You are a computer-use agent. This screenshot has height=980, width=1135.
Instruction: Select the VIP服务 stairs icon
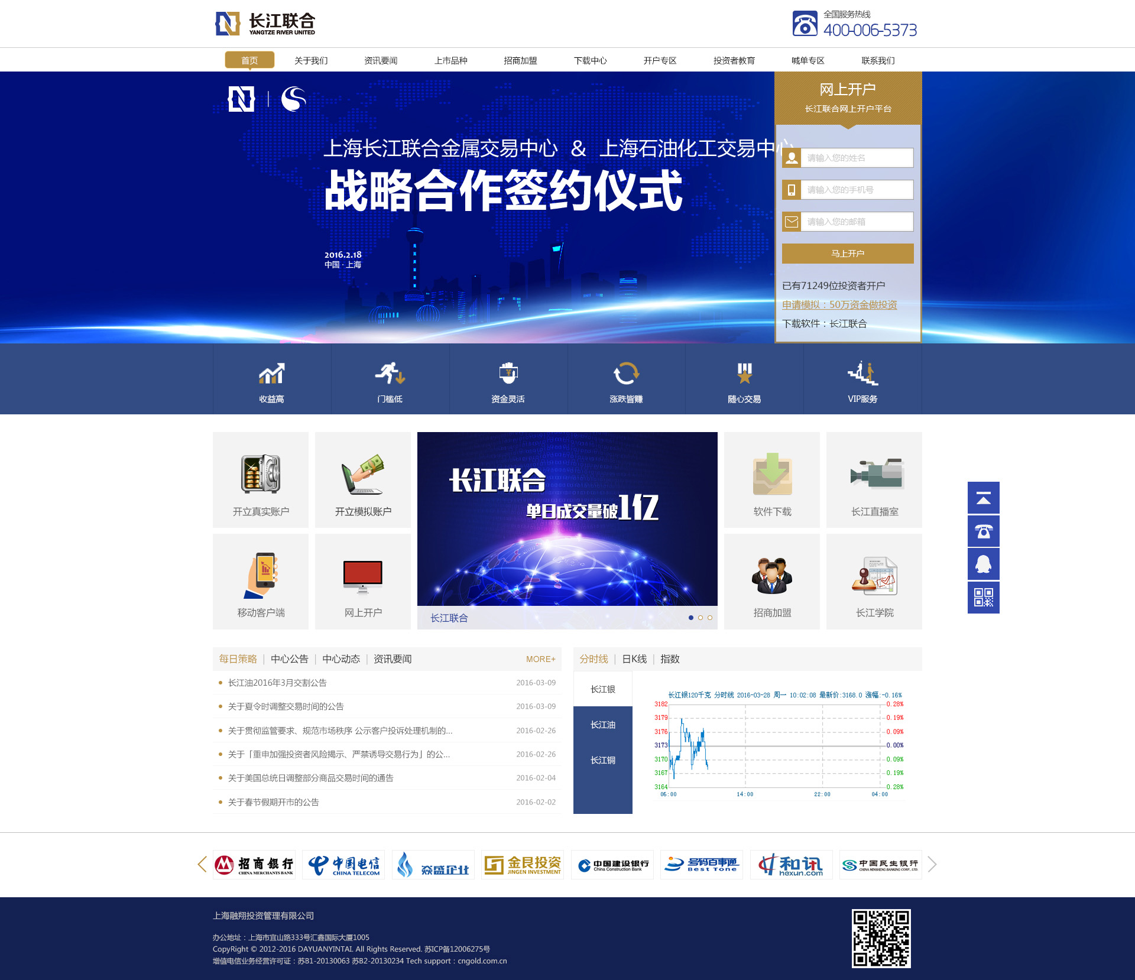click(862, 373)
